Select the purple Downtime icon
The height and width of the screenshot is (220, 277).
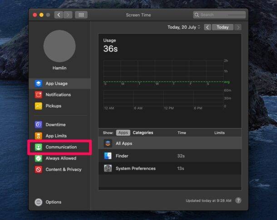click(x=38, y=125)
